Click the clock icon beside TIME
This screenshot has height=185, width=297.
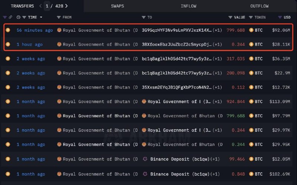coord(18,17)
